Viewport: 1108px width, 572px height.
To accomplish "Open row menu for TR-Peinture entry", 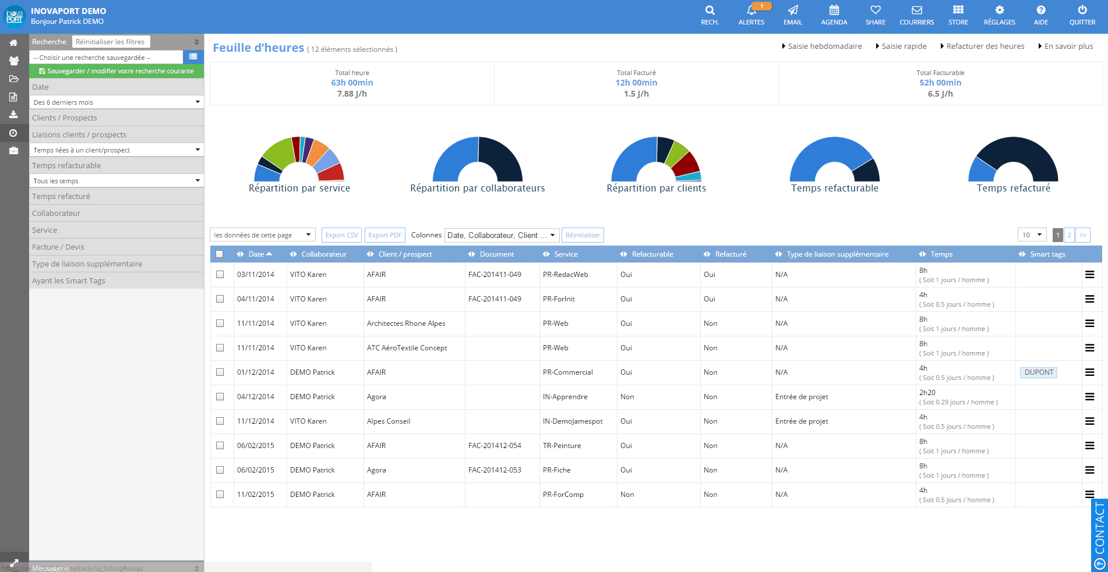I will tap(1089, 446).
